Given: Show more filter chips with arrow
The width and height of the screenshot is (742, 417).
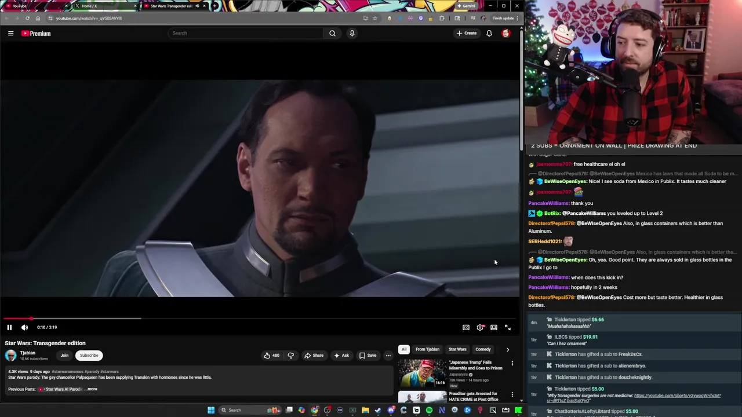Looking at the screenshot, I should (508, 349).
